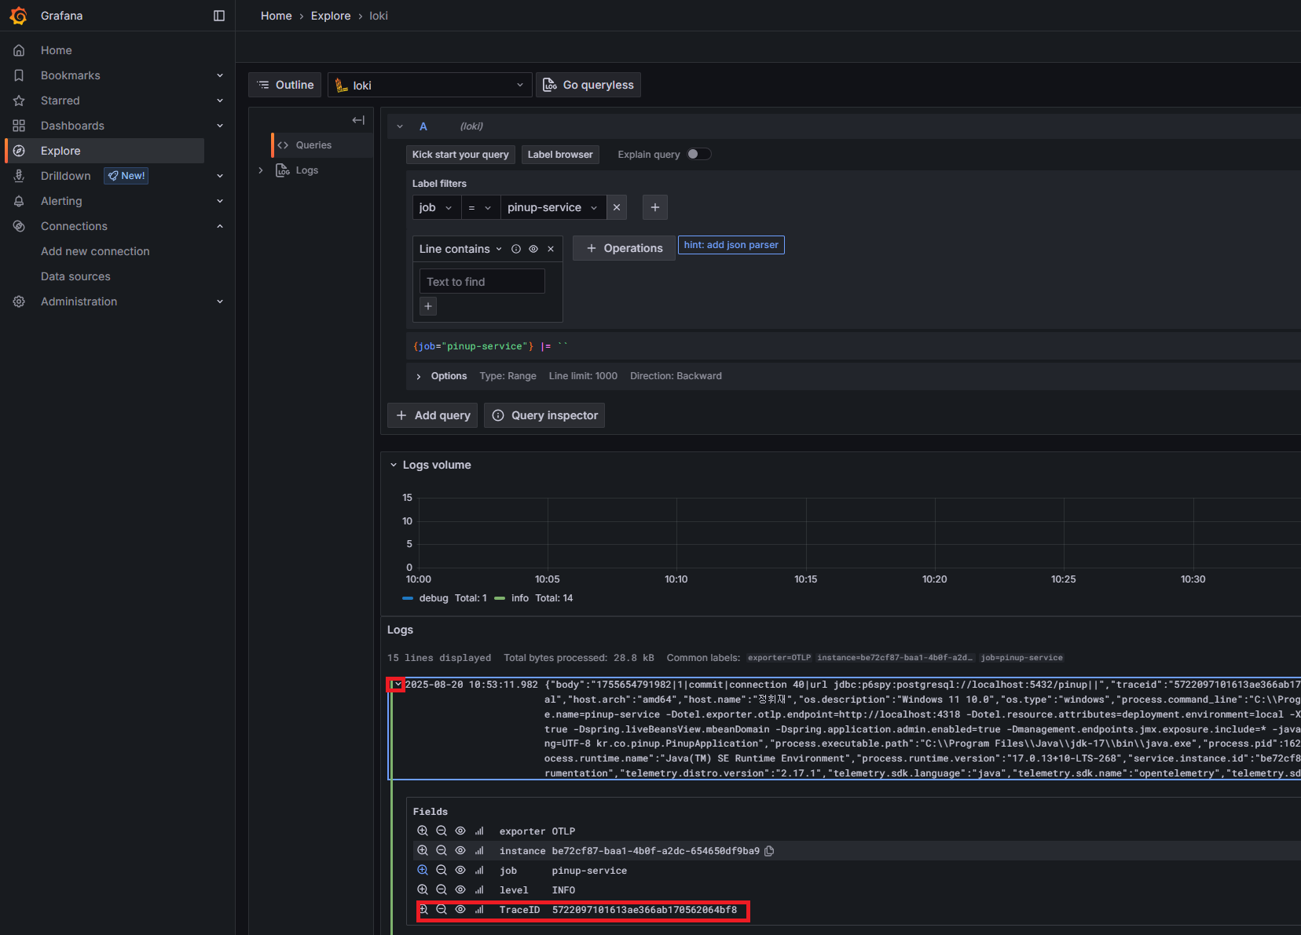Image resolution: width=1301 pixels, height=935 pixels.
Task: Show the level field eye icon
Action: point(460,889)
